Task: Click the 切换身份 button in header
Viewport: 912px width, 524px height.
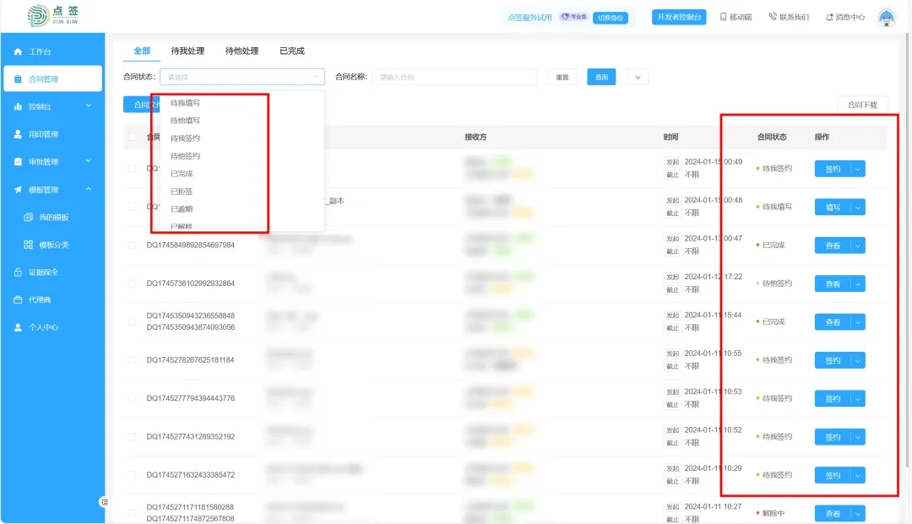Action: click(611, 18)
